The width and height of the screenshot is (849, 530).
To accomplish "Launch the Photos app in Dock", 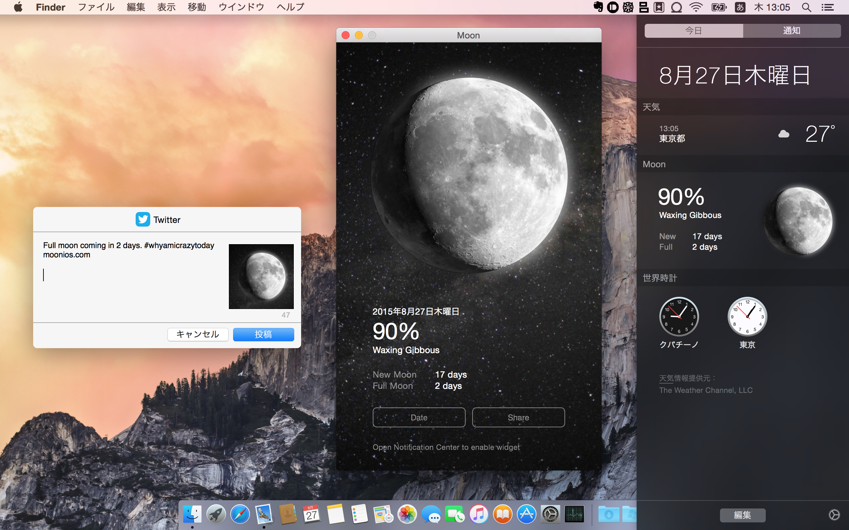I will 407,514.
